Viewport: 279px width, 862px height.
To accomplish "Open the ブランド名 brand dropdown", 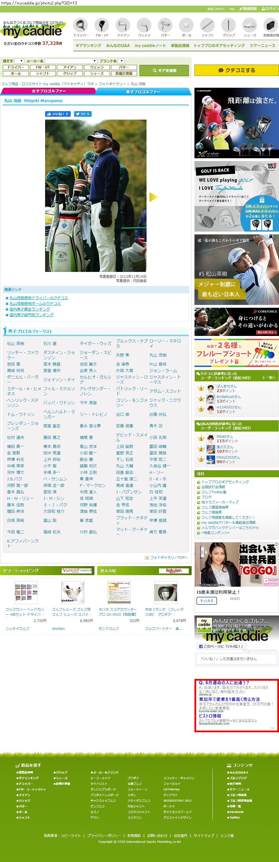I will tap(121, 61).
